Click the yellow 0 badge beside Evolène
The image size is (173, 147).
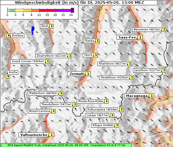[x=8, y=36]
